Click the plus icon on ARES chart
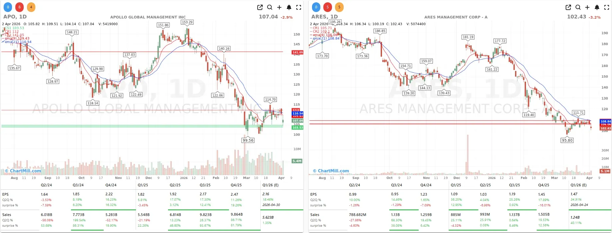The image size is (612, 233). click(x=587, y=7)
